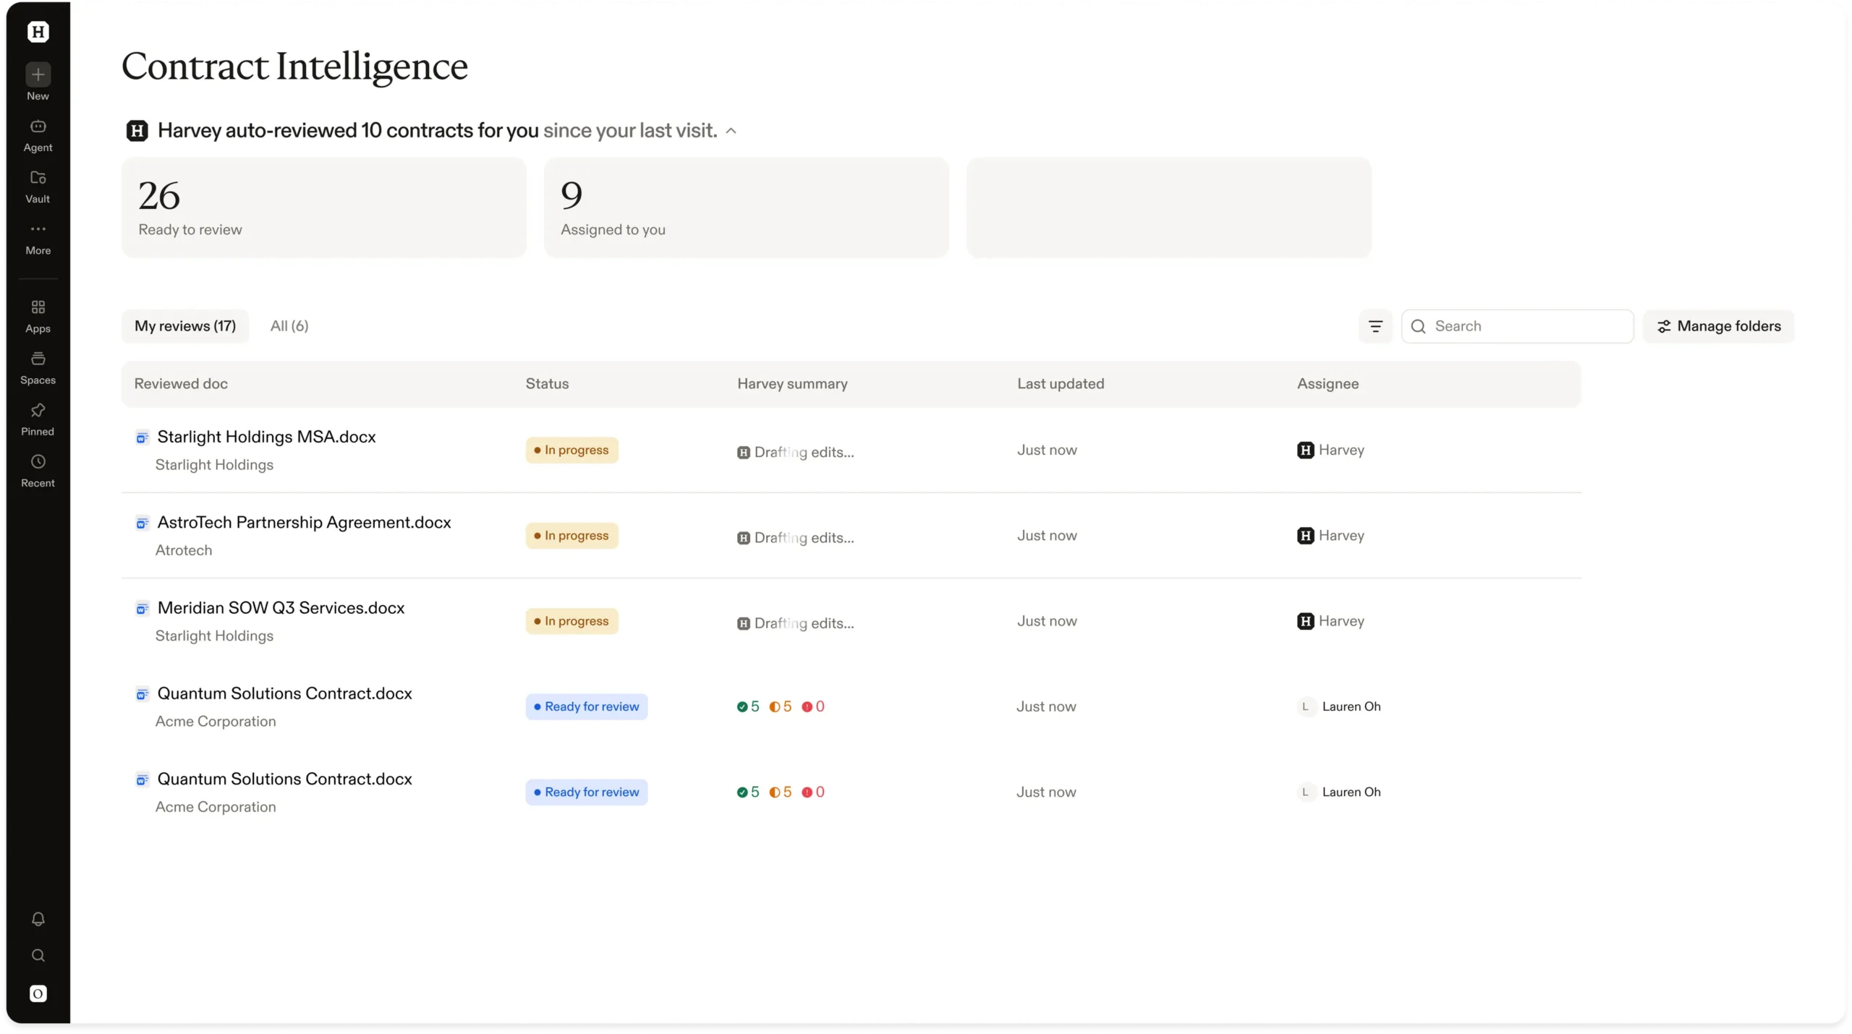Viewport: 1852px width, 1034px height.
Task: Click the Manage folders button
Action: click(1718, 326)
